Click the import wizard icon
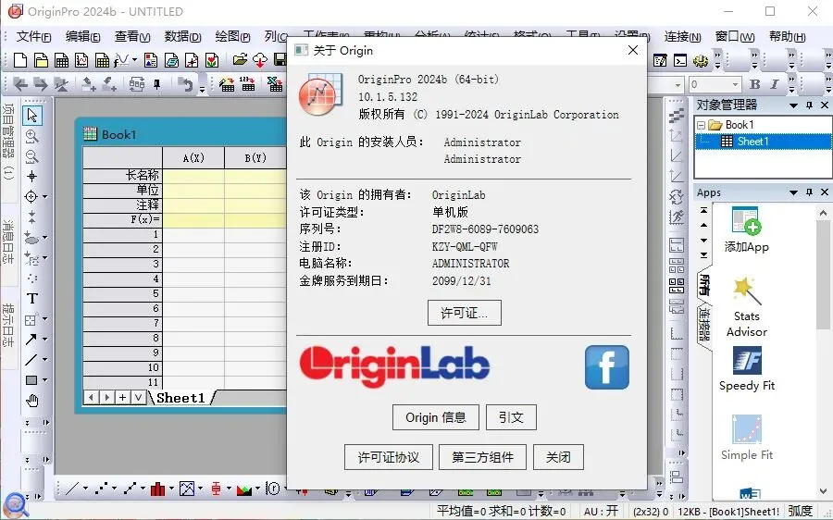 tap(228, 84)
